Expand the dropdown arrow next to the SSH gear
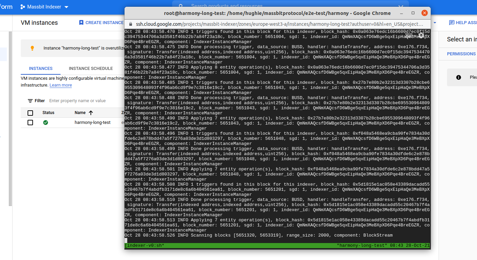Viewport: 477px width, 260px height. pyautogui.click(x=427, y=35)
